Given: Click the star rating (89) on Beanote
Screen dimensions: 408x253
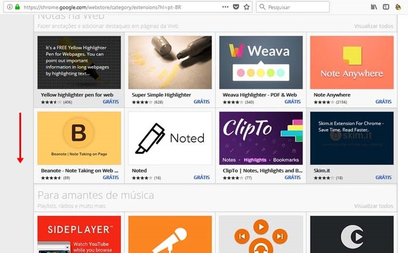Looking at the screenshot, I should [x=56, y=178].
